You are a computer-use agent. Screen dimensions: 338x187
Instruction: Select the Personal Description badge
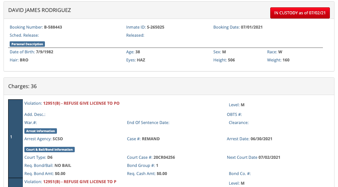tap(27, 44)
